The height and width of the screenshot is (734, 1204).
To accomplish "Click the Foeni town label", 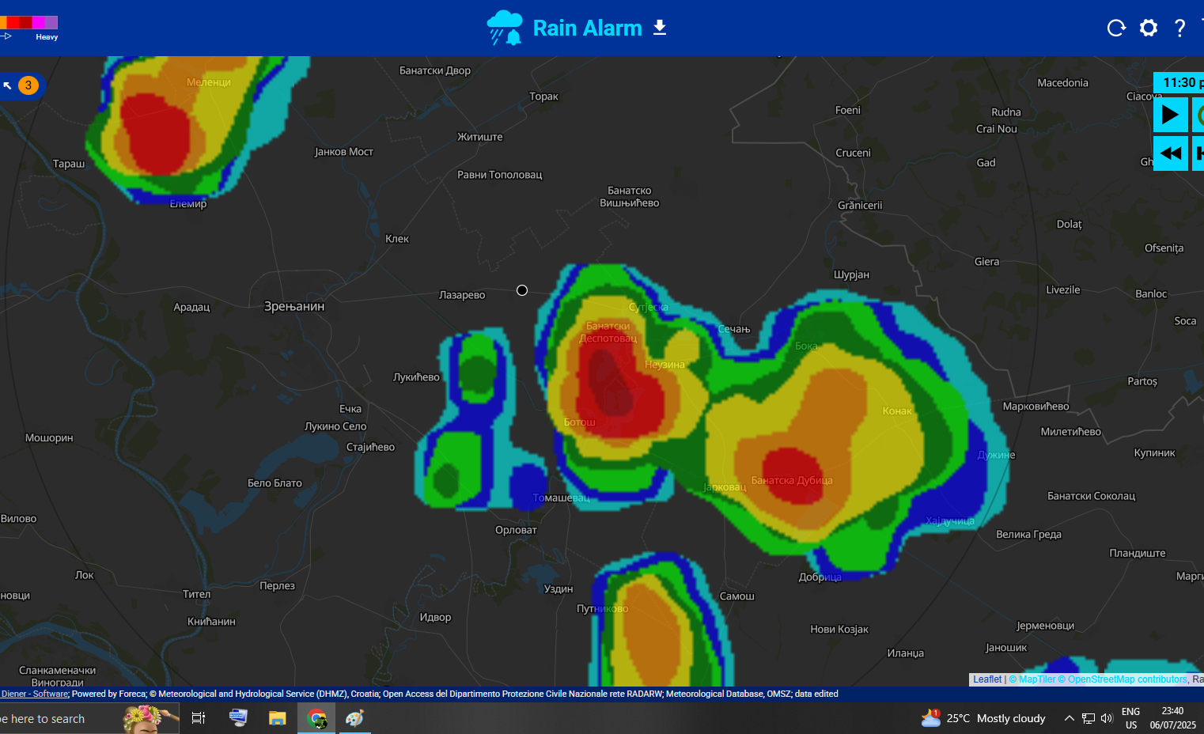I will pos(848,110).
